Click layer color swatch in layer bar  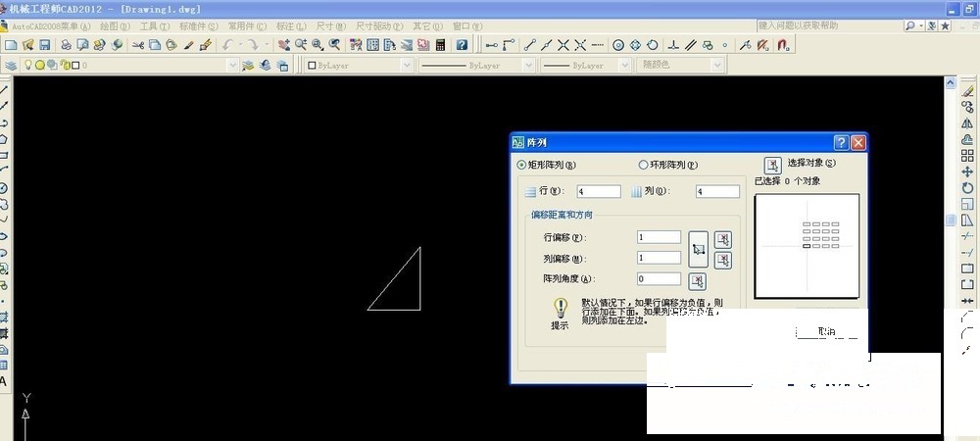75,65
